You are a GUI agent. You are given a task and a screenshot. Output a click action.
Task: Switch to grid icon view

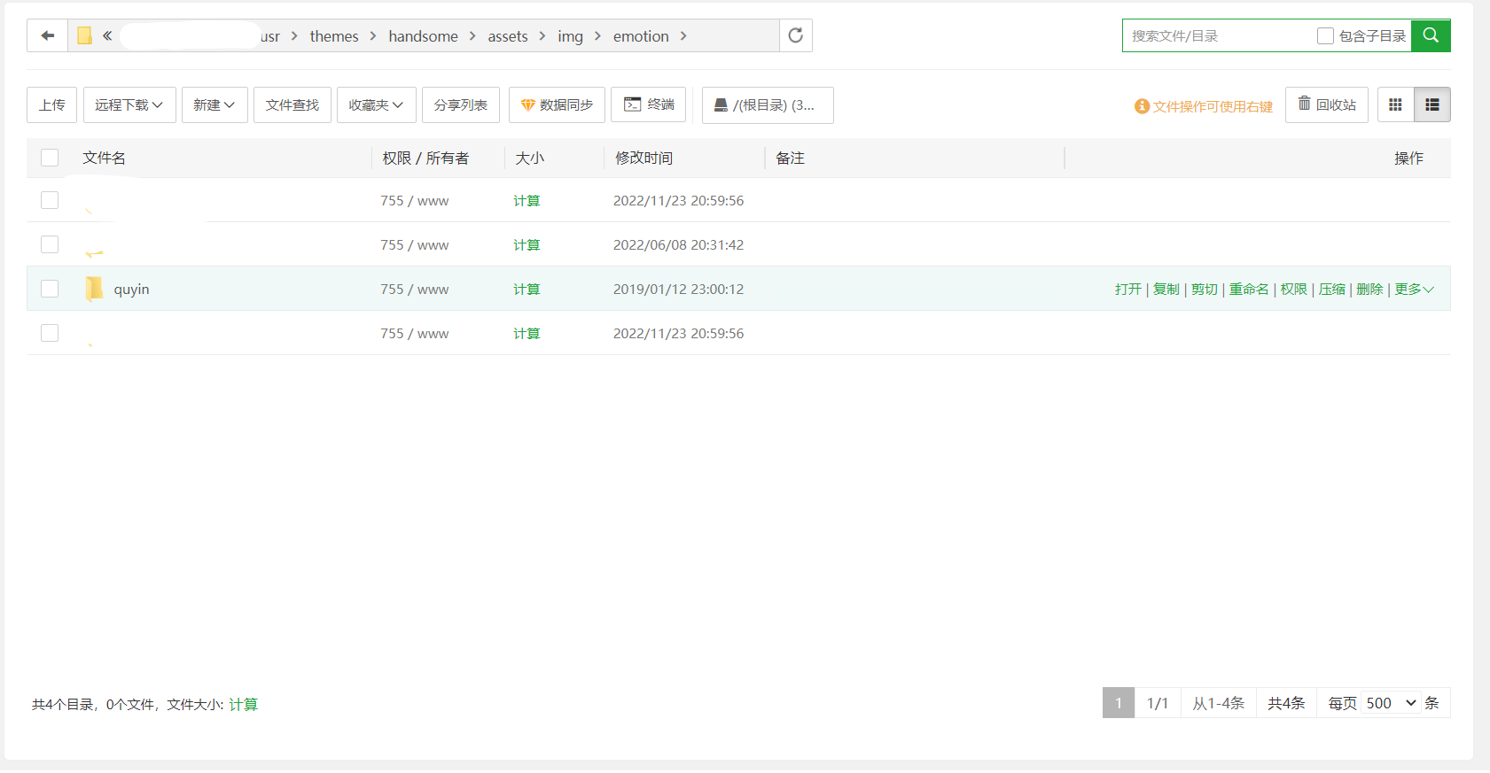(1395, 104)
